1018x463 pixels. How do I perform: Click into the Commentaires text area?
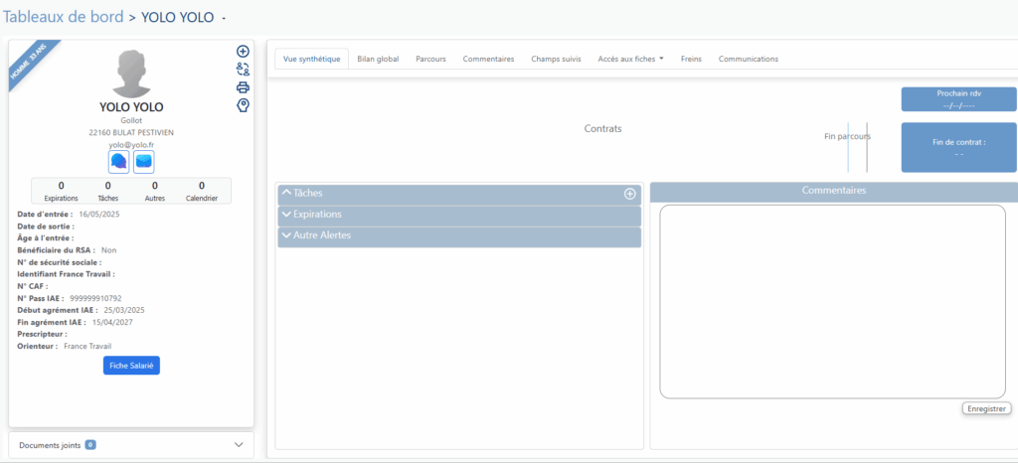[x=832, y=301]
